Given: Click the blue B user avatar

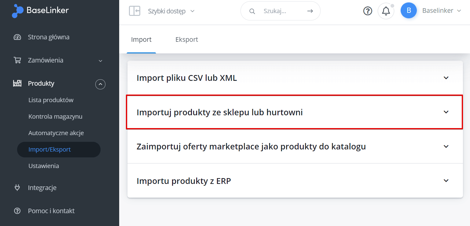Looking at the screenshot, I should (x=409, y=11).
